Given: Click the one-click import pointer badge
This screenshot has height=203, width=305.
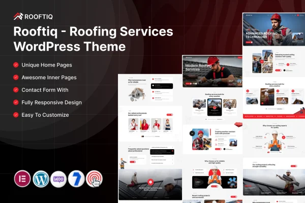Looking at the screenshot, I should point(95,179).
